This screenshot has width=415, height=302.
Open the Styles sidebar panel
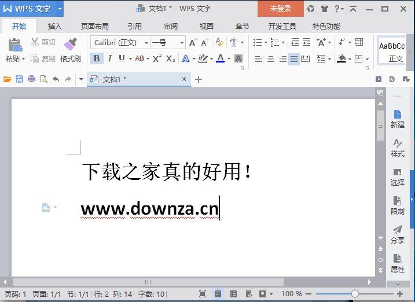pos(398,148)
